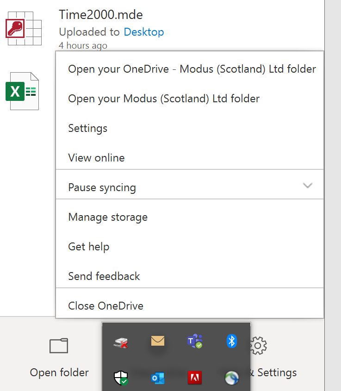The image size is (341, 391).
Task: Open Microsoft Teams from system tray
Action: pos(195,341)
